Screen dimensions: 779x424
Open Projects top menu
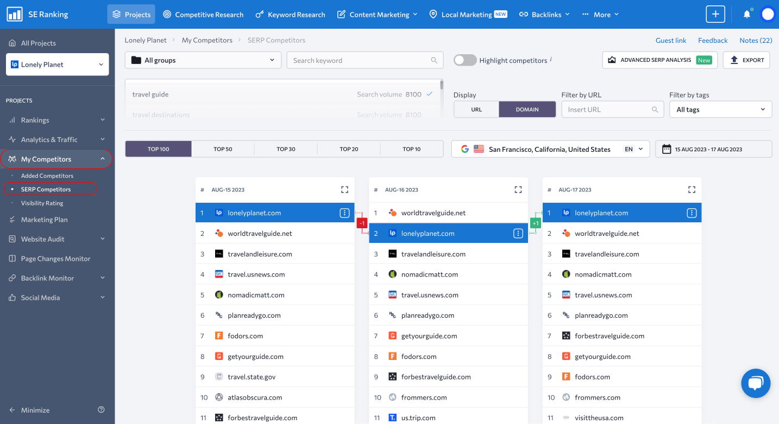[x=131, y=14]
